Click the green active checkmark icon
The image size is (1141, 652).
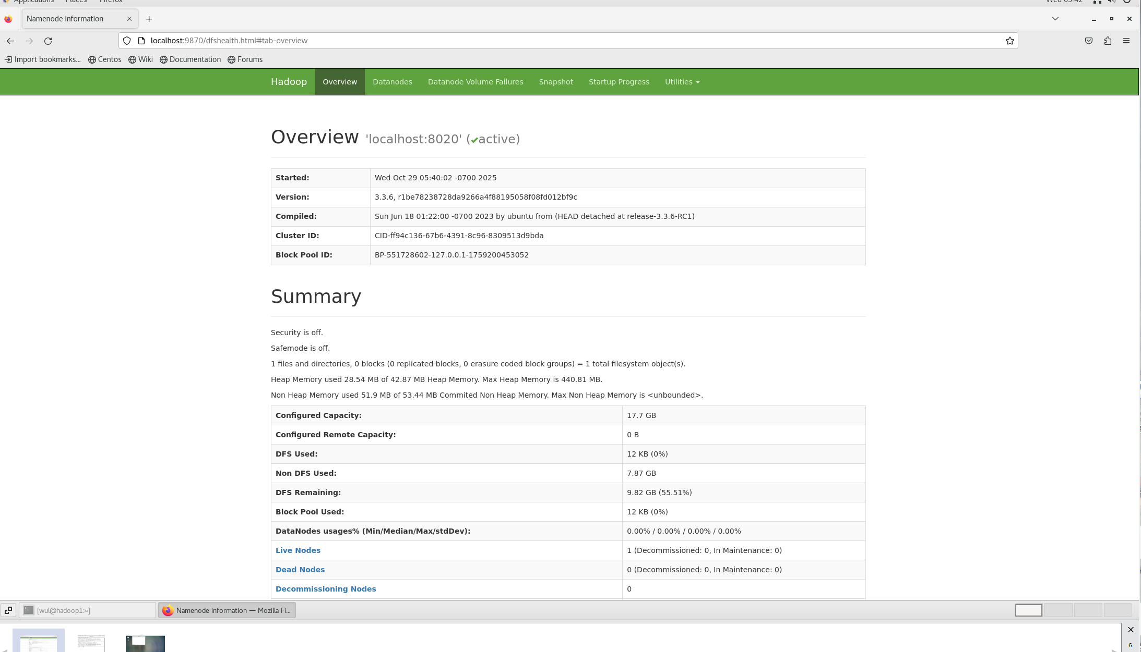tap(474, 140)
